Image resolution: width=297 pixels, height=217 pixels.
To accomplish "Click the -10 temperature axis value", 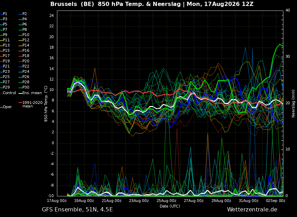I will click(x=51, y=196).
